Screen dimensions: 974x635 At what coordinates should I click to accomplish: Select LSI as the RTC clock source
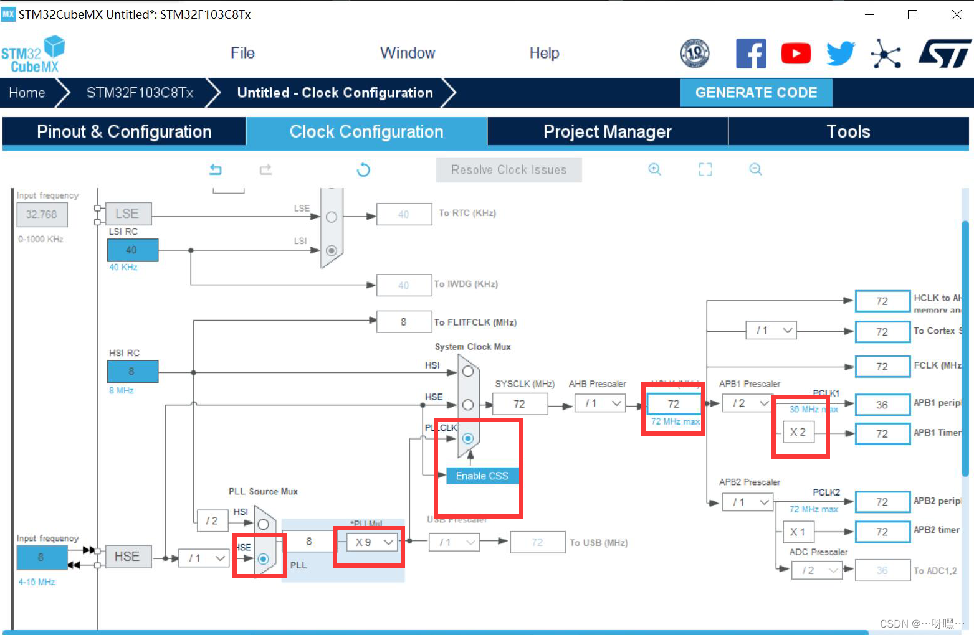coord(332,250)
